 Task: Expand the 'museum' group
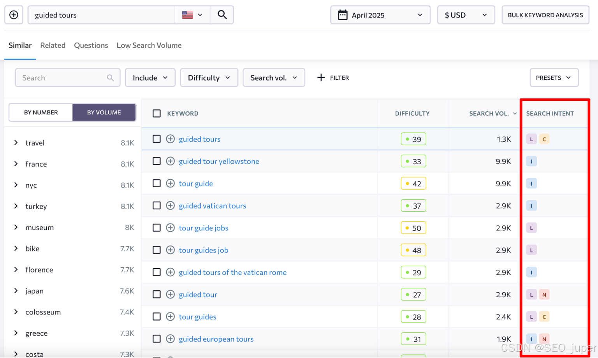(16, 227)
